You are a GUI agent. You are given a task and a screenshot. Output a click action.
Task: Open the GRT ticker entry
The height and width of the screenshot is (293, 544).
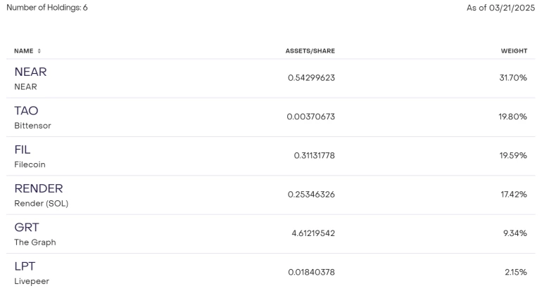27,227
